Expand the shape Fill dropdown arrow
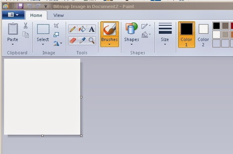 pyautogui.click(x=150, y=35)
